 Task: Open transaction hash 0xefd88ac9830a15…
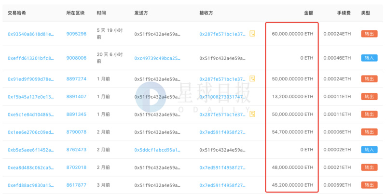pyautogui.click(x=31, y=185)
